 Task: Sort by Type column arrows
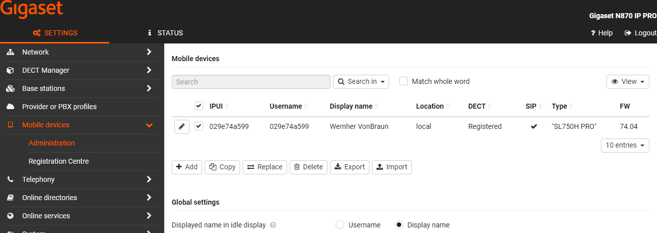(x=571, y=107)
